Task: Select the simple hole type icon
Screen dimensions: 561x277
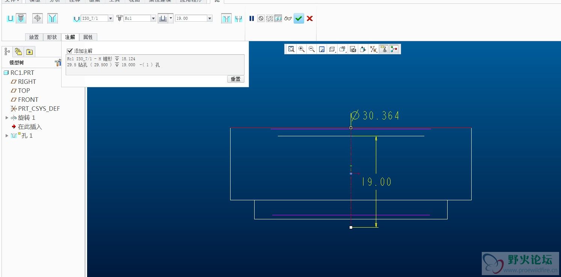Action: pyautogui.click(x=11, y=18)
